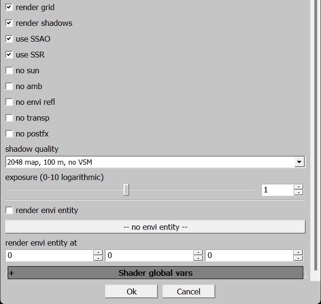Screen dimensions: 321x304
Task: Click the exposure slider handle
Action: 126,190
